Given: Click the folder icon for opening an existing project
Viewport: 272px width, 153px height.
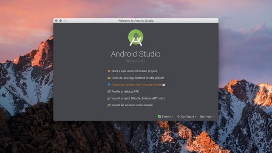Looking at the screenshot, I should pos(109,78).
